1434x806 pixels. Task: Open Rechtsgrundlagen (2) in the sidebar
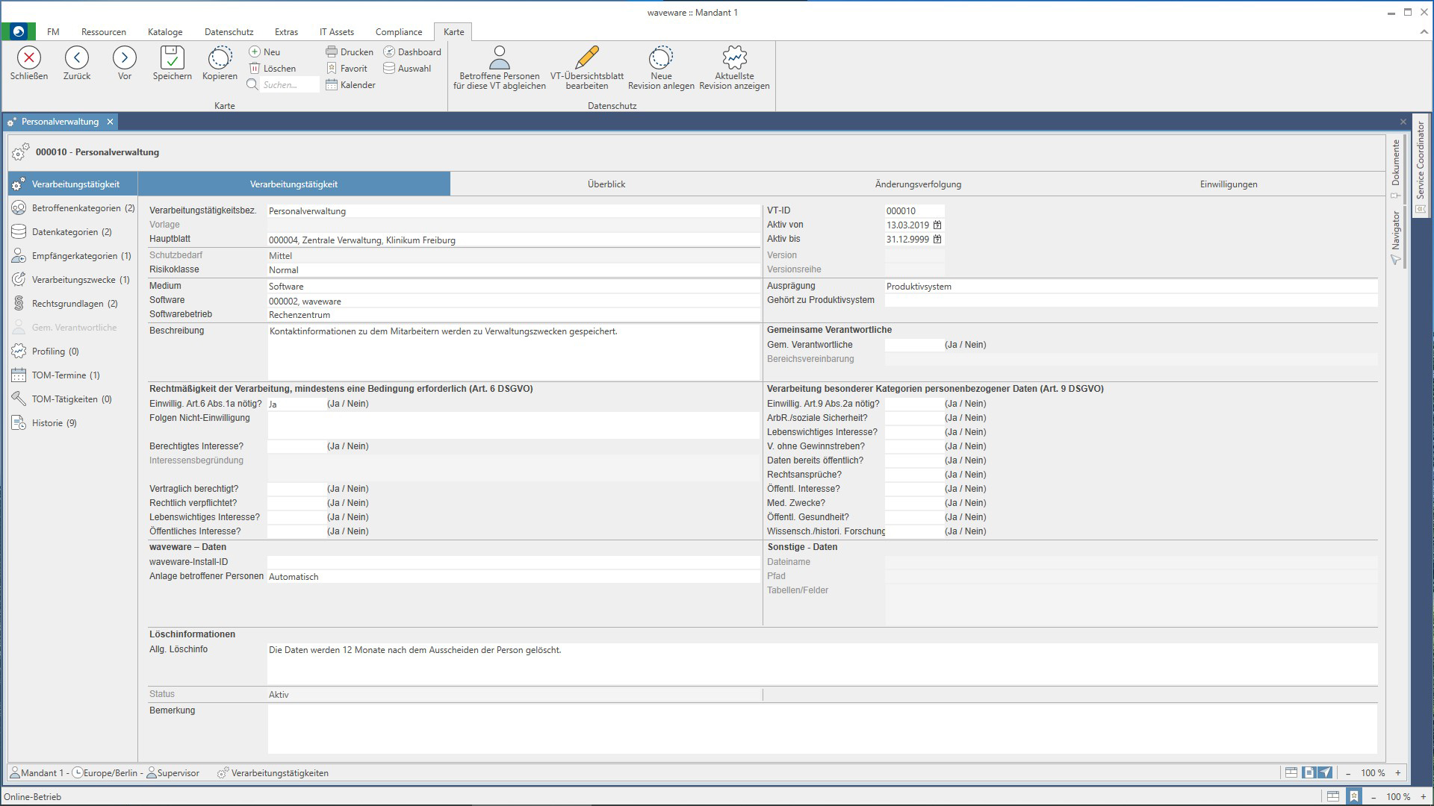[x=74, y=304]
